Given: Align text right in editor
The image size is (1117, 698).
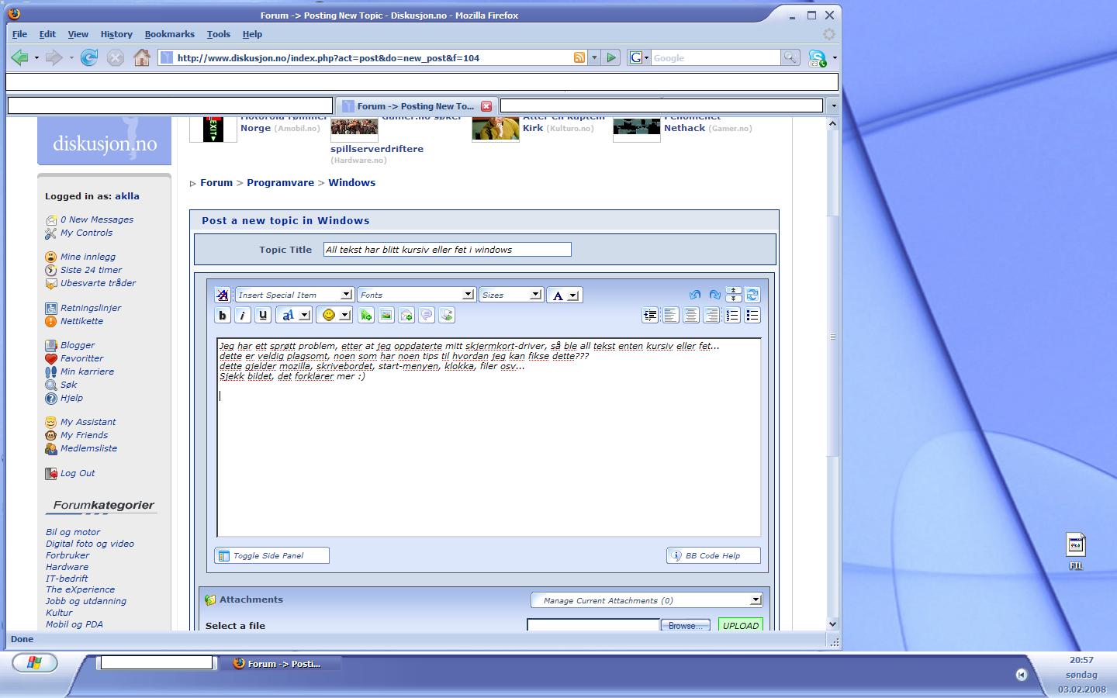Looking at the screenshot, I should pos(711,315).
